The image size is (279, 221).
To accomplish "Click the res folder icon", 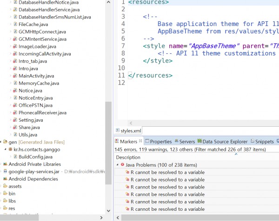I will click(x=5, y=208).
